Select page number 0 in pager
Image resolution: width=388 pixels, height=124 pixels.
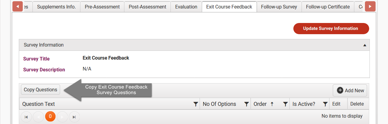50,117
